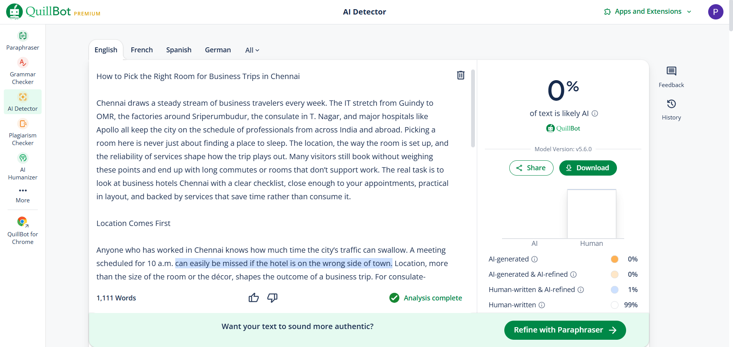
Task: Click info icon beside AI-generated label
Action: pyautogui.click(x=534, y=259)
